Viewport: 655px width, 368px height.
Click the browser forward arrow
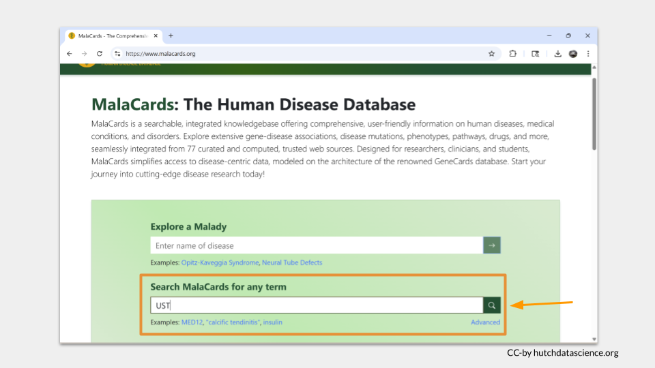pos(85,54)
